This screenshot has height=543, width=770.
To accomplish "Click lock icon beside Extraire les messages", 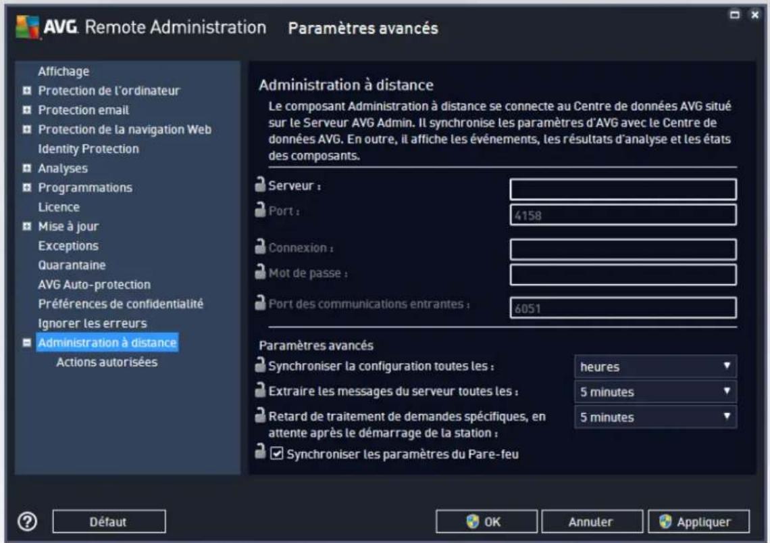I will point(260,390).
